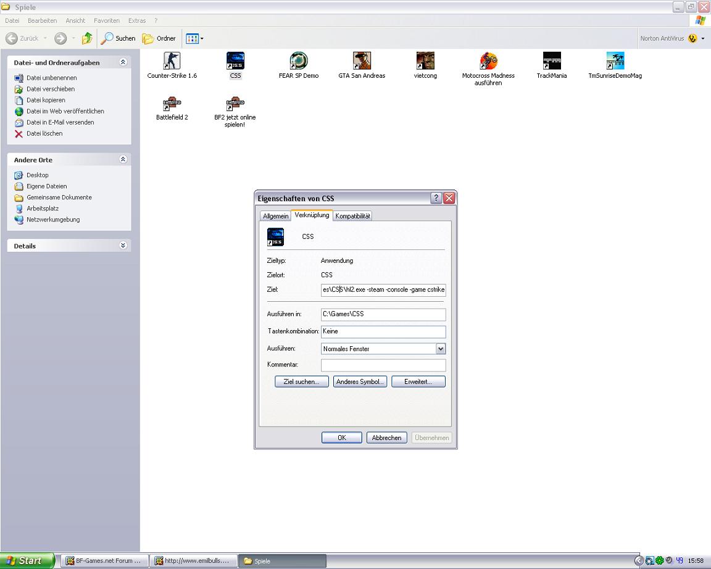Viewport: 711px width, 569px height.
Task: Open the Zurück history dropdown arrow
Action: click(45, 38)
